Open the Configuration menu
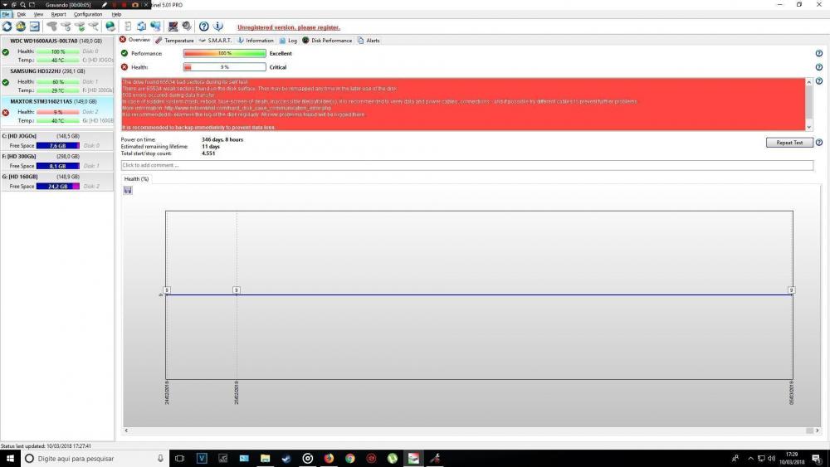Screen dimensions: 830x467 tap(88, 14)
